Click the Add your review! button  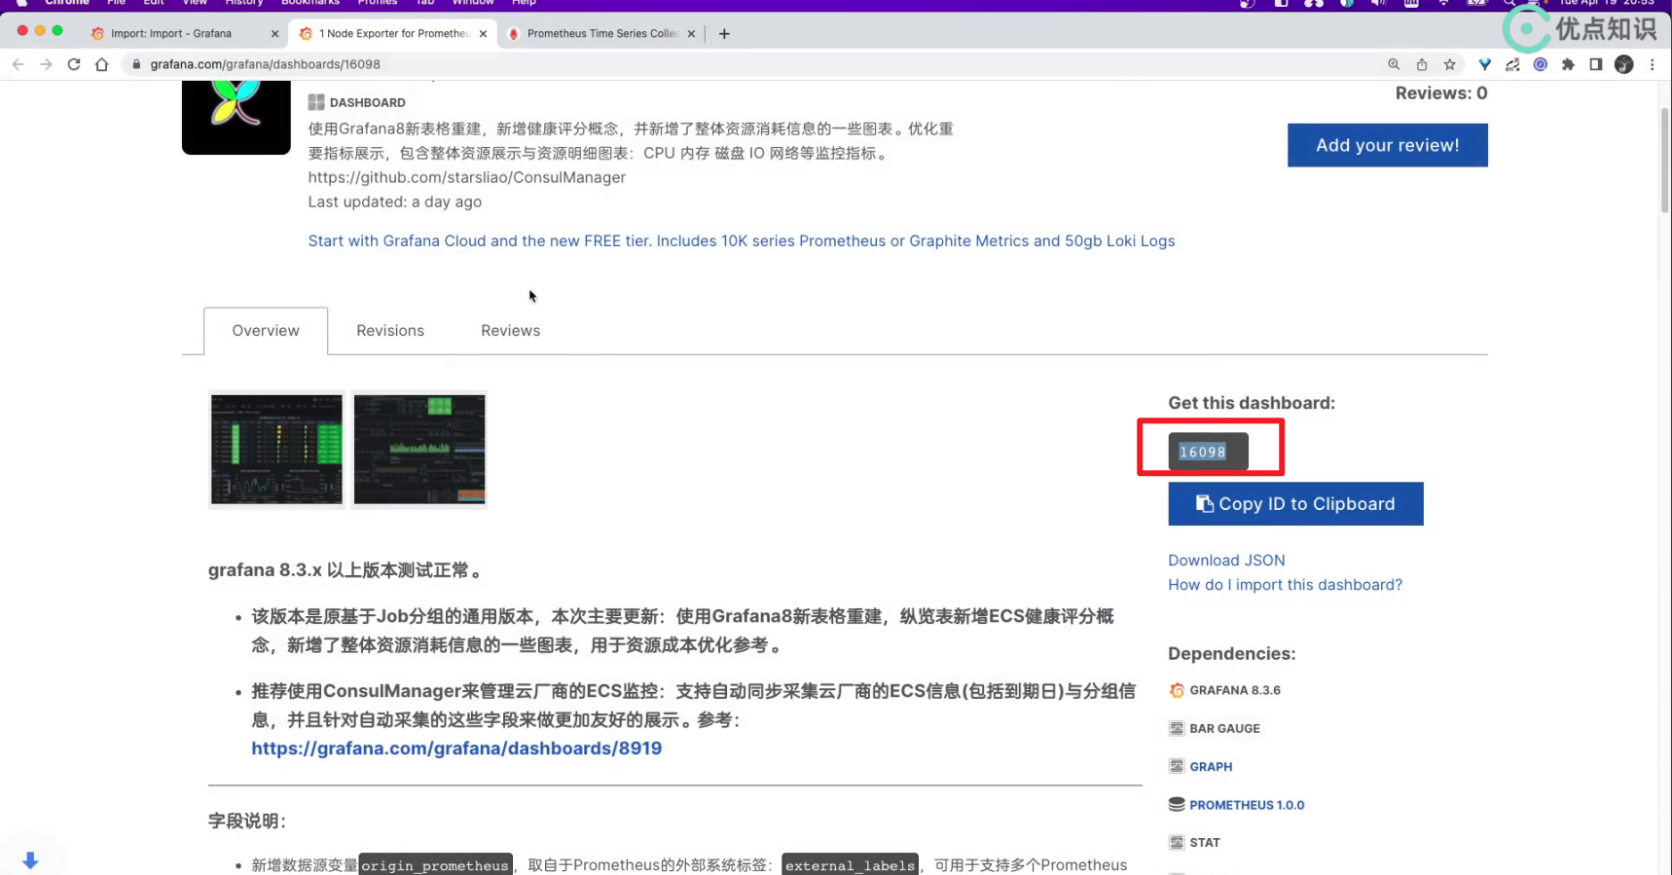click(x=1387, y=145)
